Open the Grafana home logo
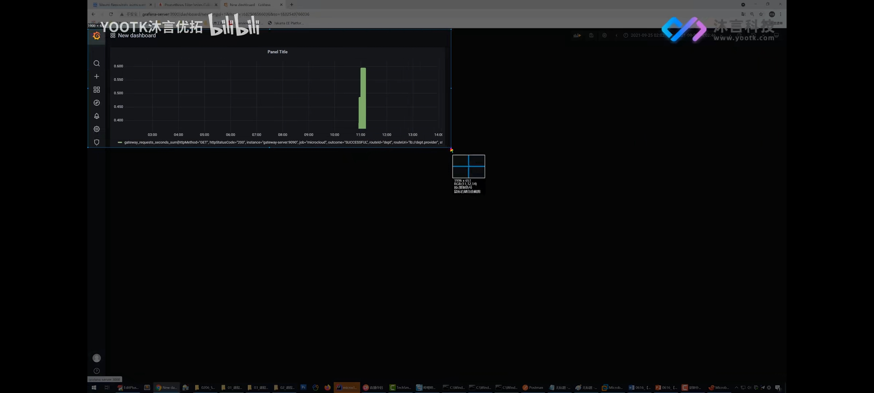This screenshot has width=874, height=393. point(97,36)
